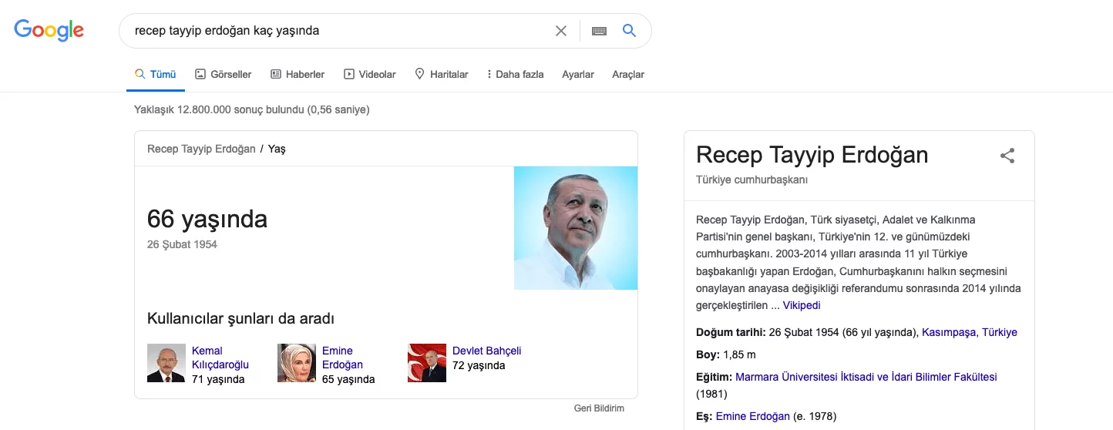Open the on-screen keyboard icon
Screen dimensions: 1113x430
coord(599,31)
